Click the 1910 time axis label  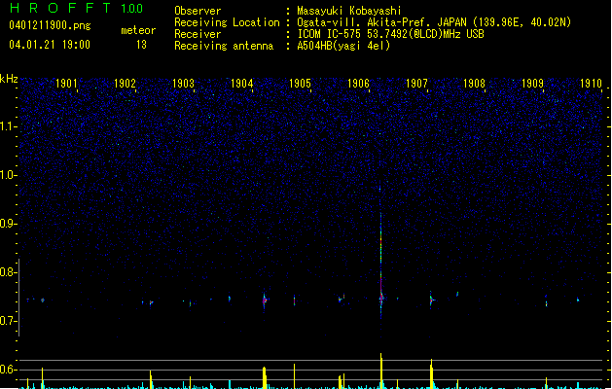[x=591, y=84]
